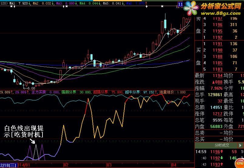Click the 换手 label in quote panel
This screenshot has width=244, height=168.
tap(228, 82)
